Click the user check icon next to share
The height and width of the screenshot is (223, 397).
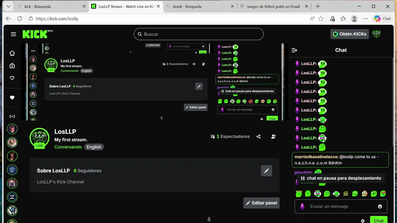[273, 136]
